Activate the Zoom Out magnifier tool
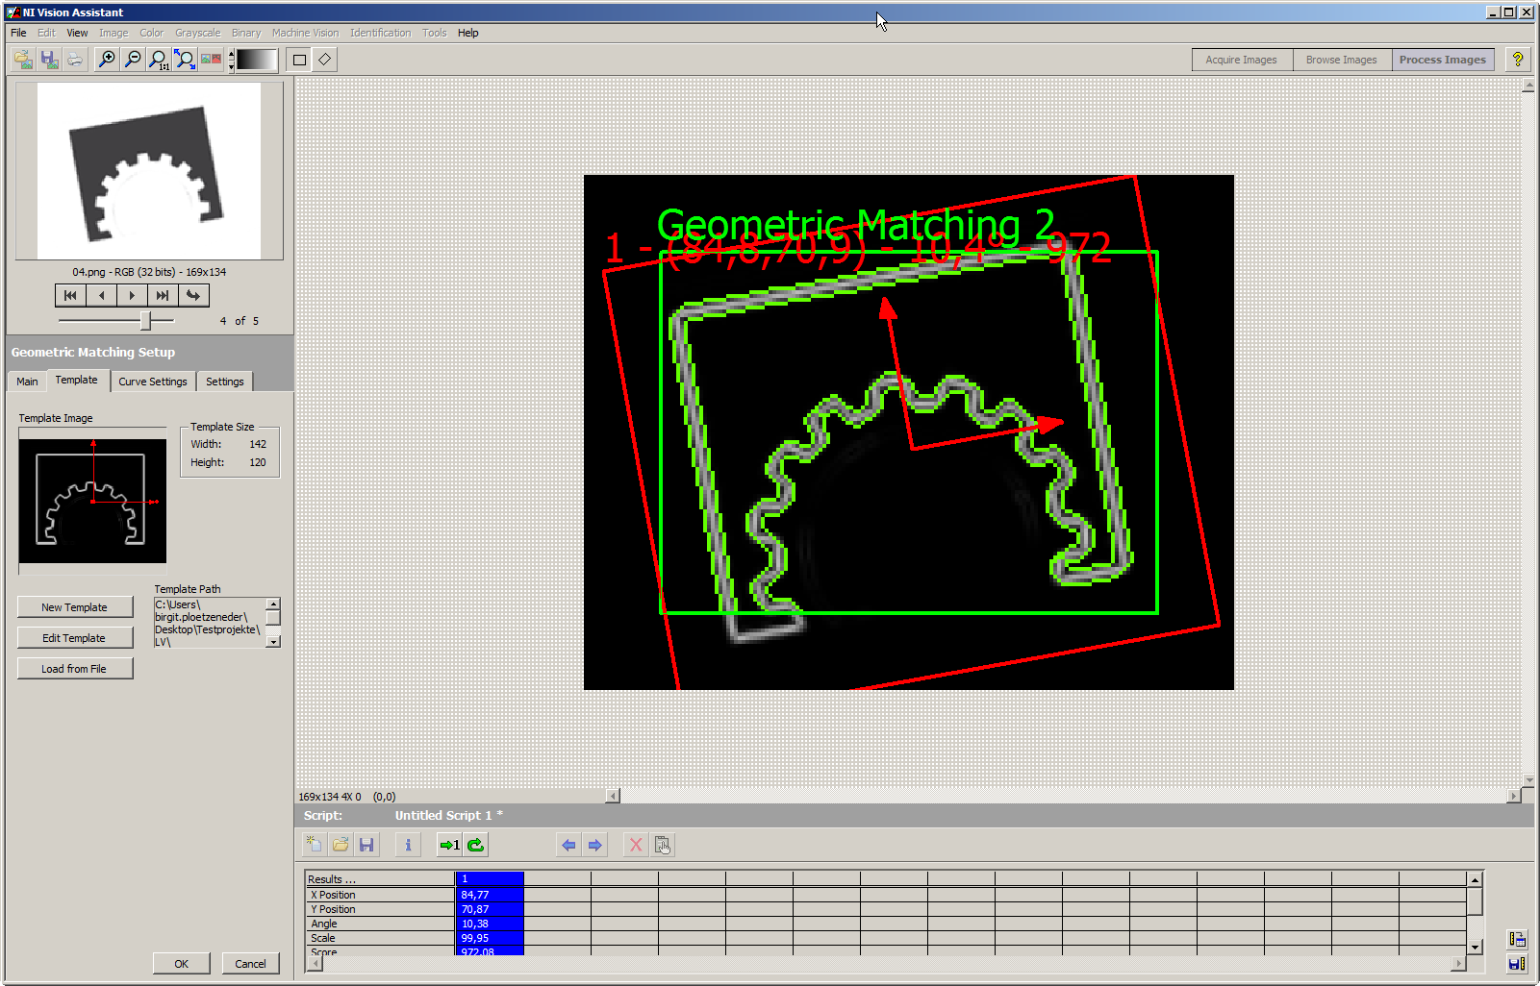The width and height of the screenshot is (1540, 986). (x=133, y=60)
